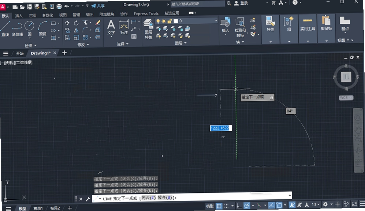Choose the Move tool in Modify panel
365x211 pixels.
(x=67, y=23)
